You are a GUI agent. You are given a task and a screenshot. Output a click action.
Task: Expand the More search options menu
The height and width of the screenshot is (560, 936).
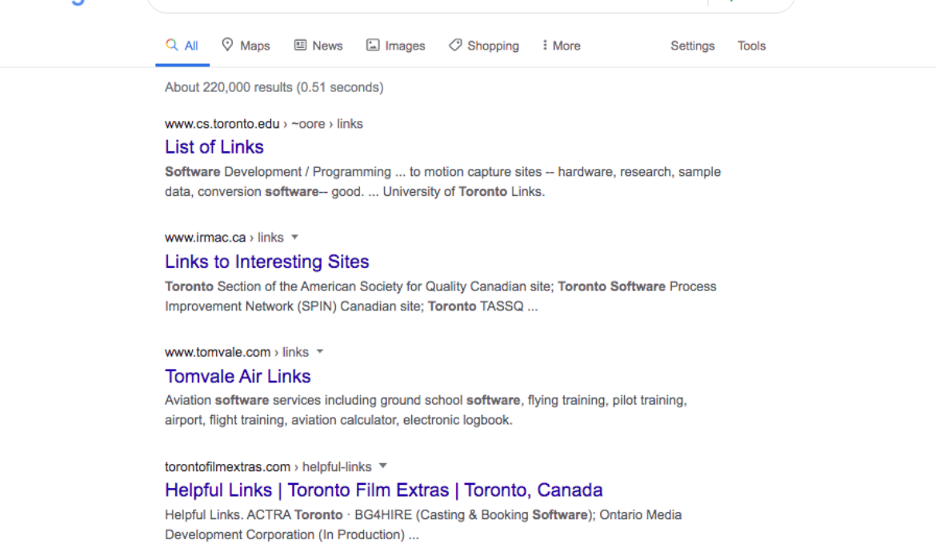[x=561, y=46]
